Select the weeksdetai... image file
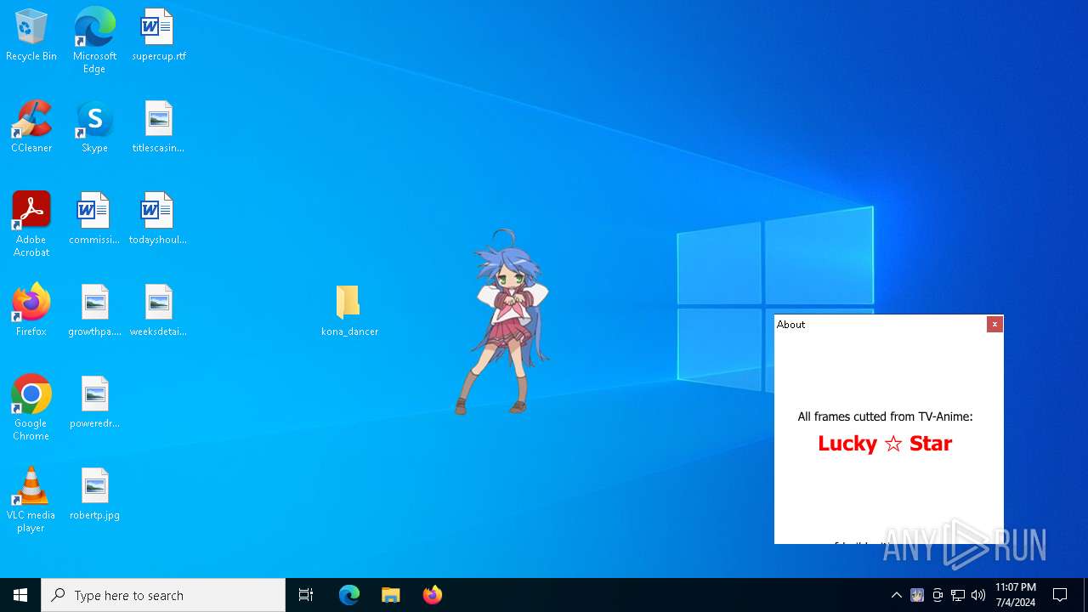Image resolution: width=1088 pixels, height=612 pixels. (x=158, y=311)
